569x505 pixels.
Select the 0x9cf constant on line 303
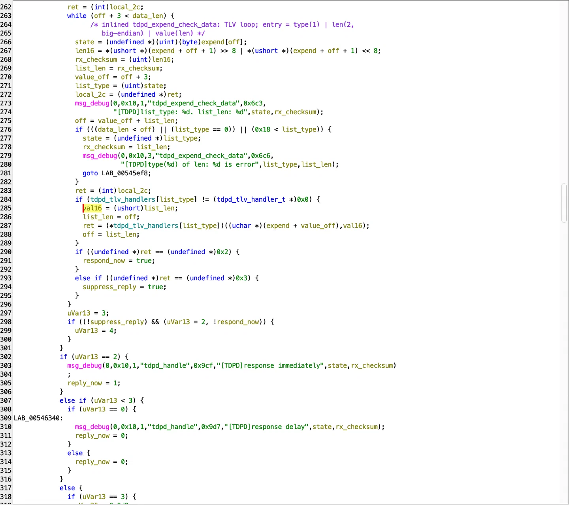(x=203, y=366)
